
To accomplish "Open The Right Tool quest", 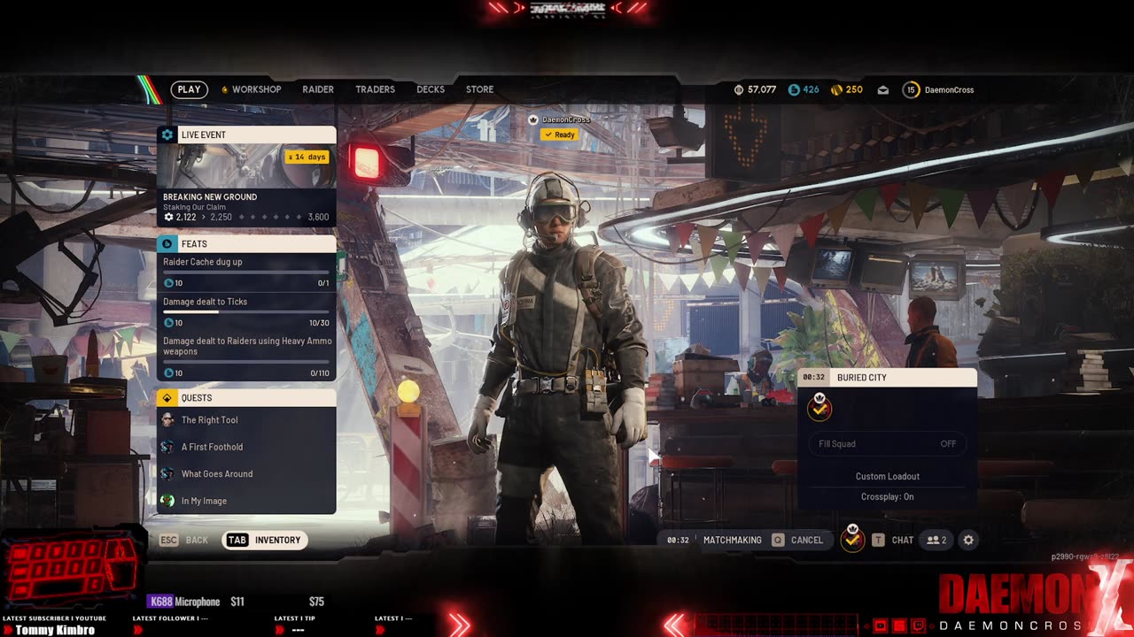I will [246, 420].
